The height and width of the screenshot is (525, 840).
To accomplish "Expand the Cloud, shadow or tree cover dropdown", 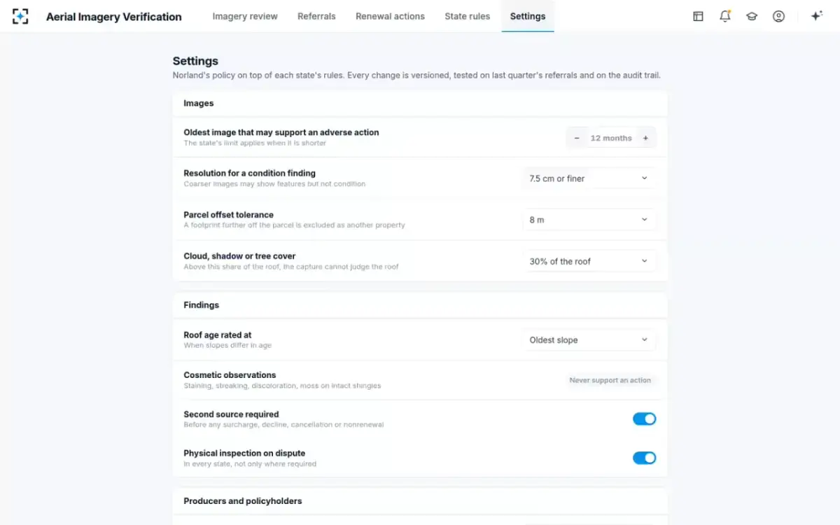I will [589, 261].
